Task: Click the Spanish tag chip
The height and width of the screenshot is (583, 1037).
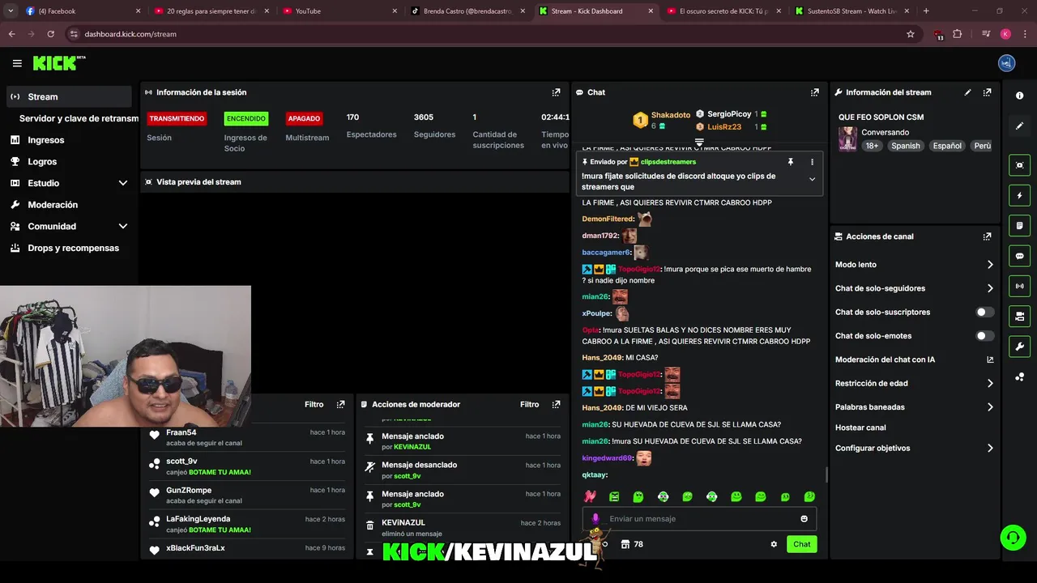Action: pyautogui.click(x=905, y=146)
